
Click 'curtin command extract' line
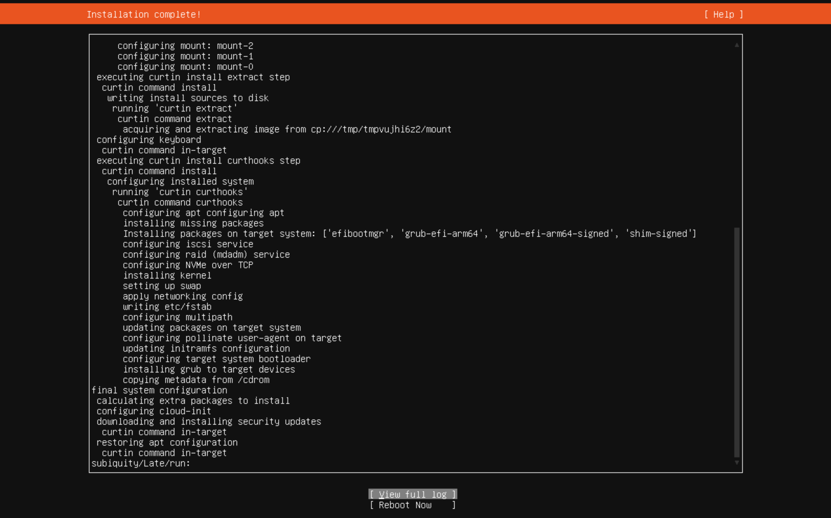[x=175, y=119]
